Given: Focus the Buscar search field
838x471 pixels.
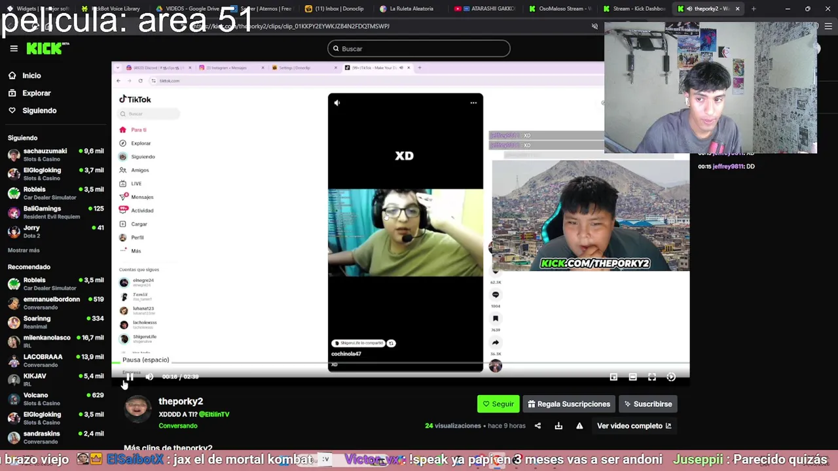Looking at the screenshot, I should pos(418,48).
